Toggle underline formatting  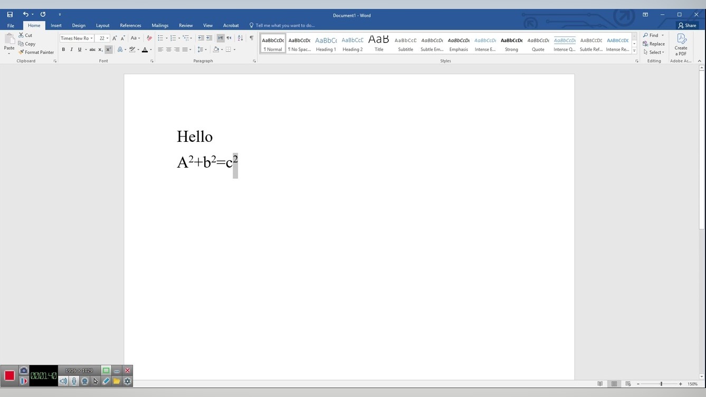(80, 50)
